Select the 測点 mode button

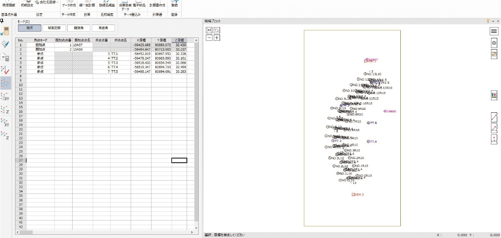(x=30, y=28)
